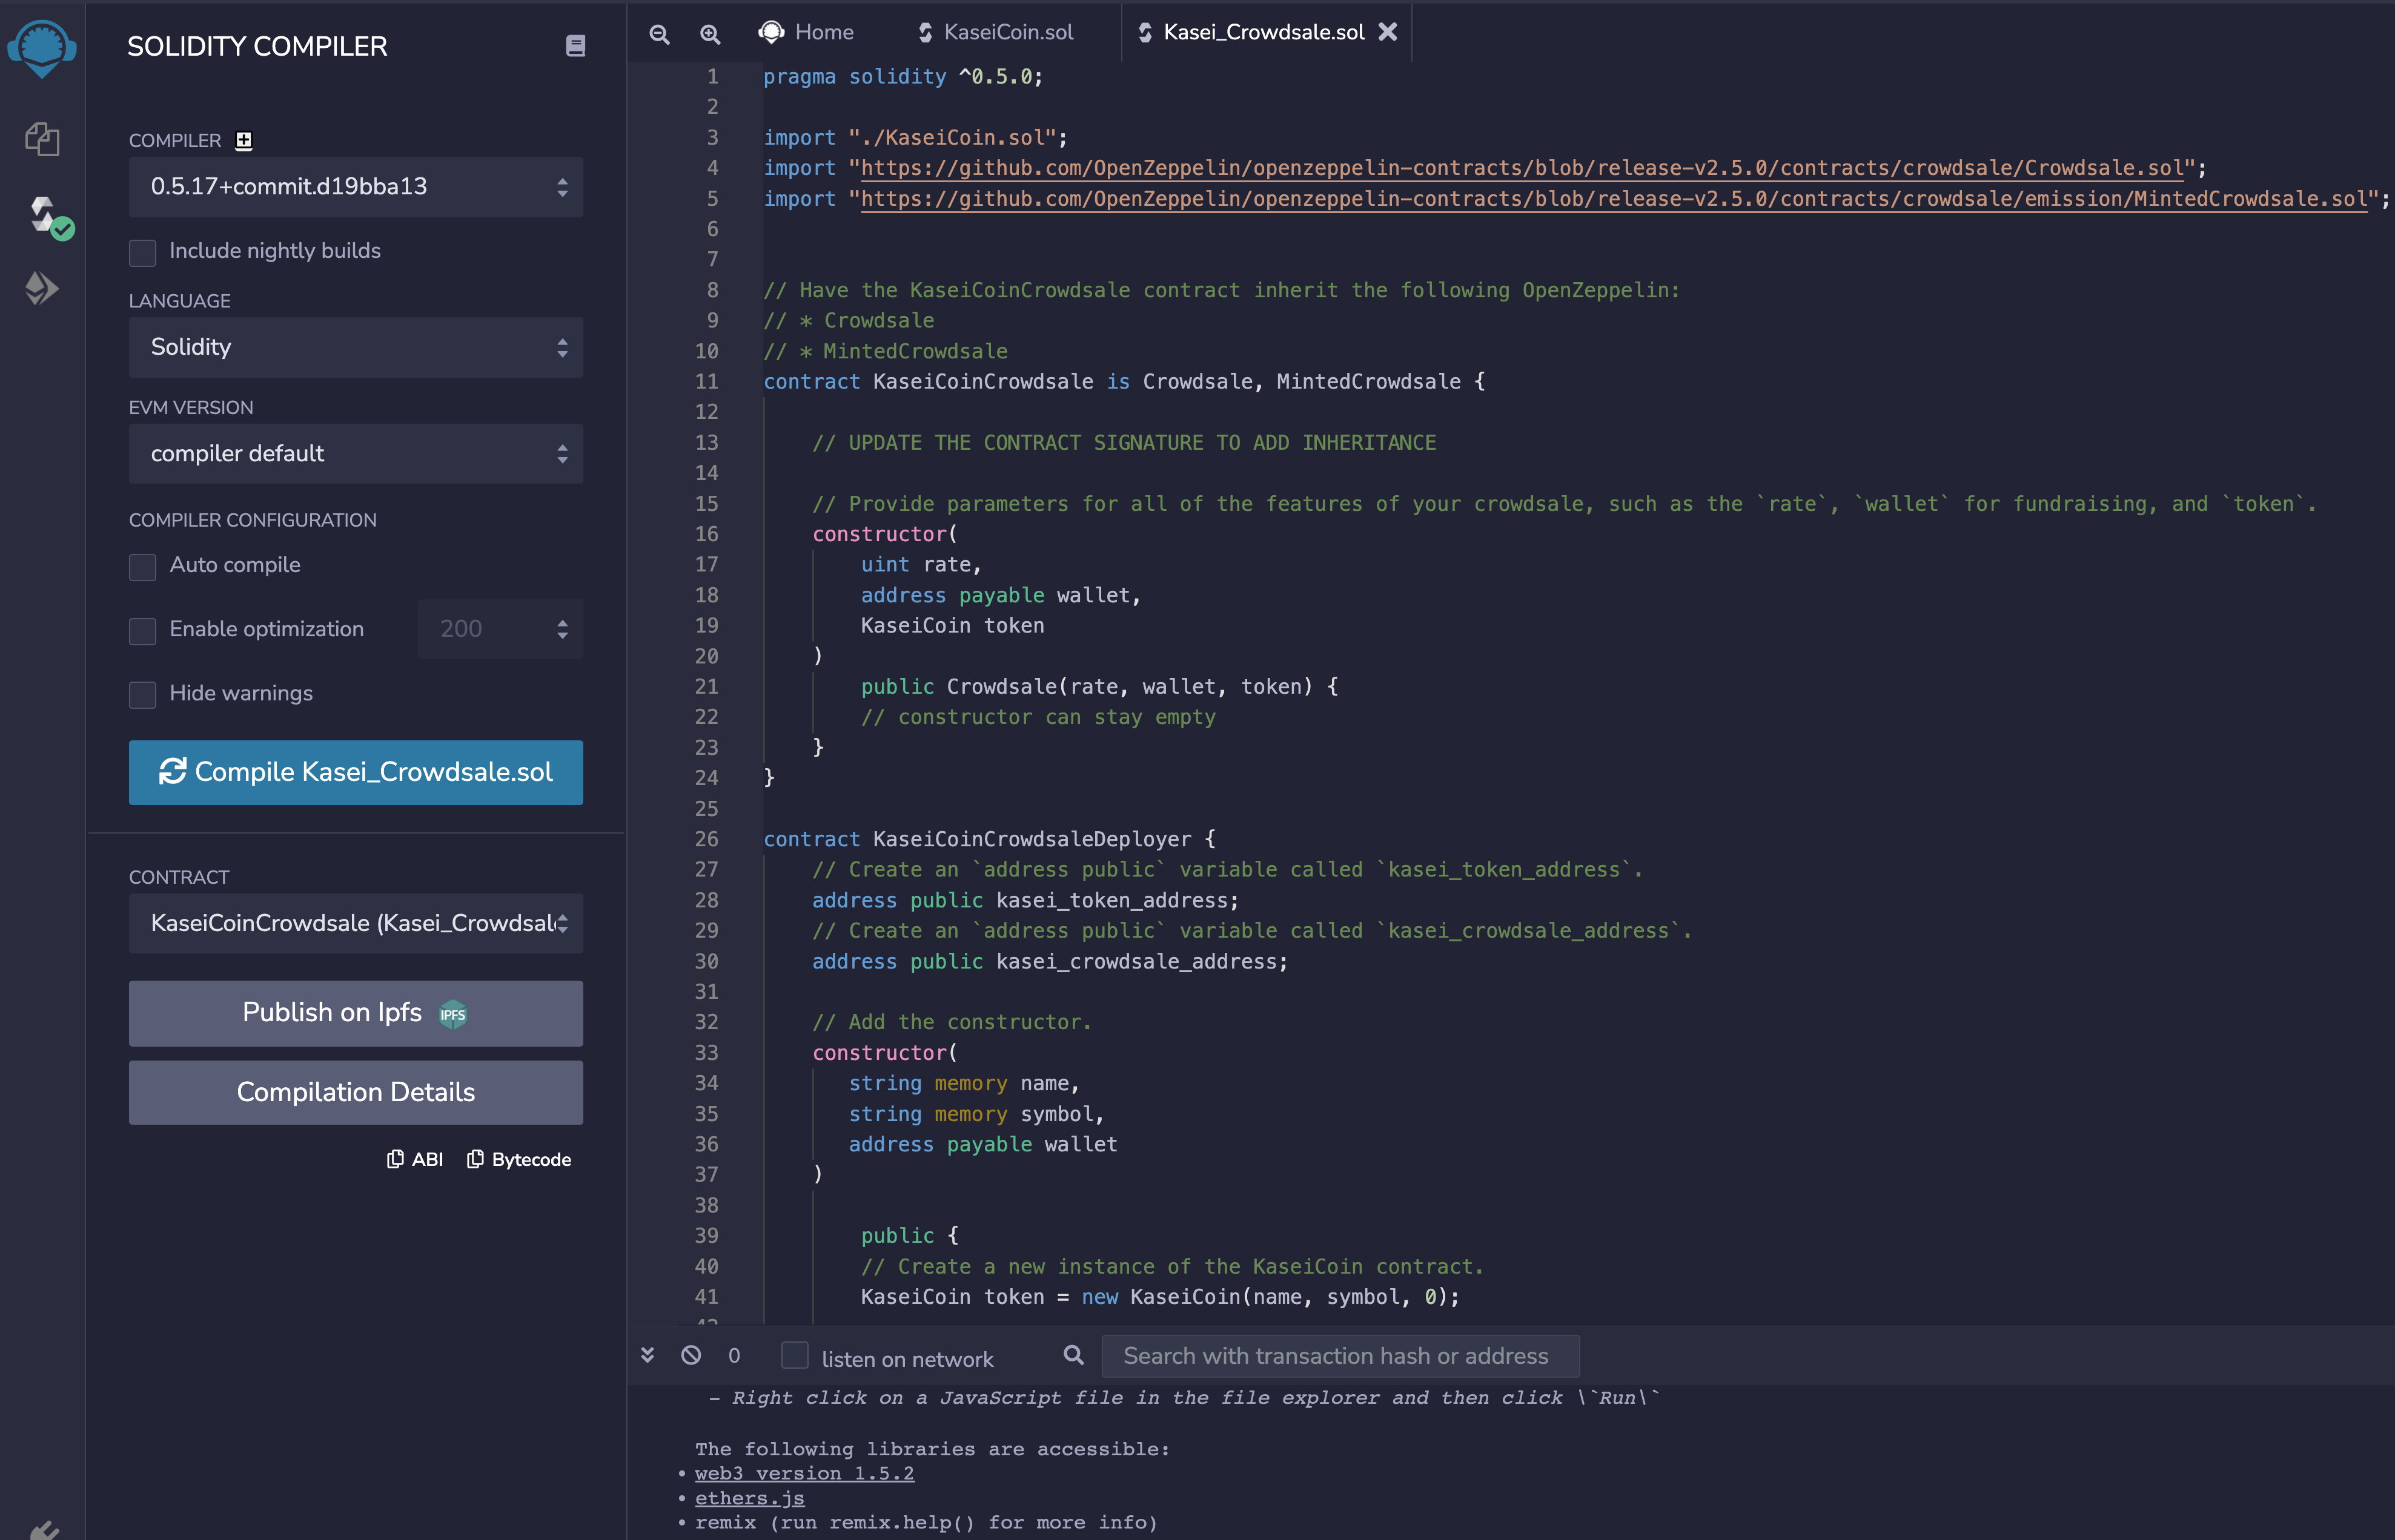
Task: Open Remix home logo icon
Action: (x=42, y=47)
